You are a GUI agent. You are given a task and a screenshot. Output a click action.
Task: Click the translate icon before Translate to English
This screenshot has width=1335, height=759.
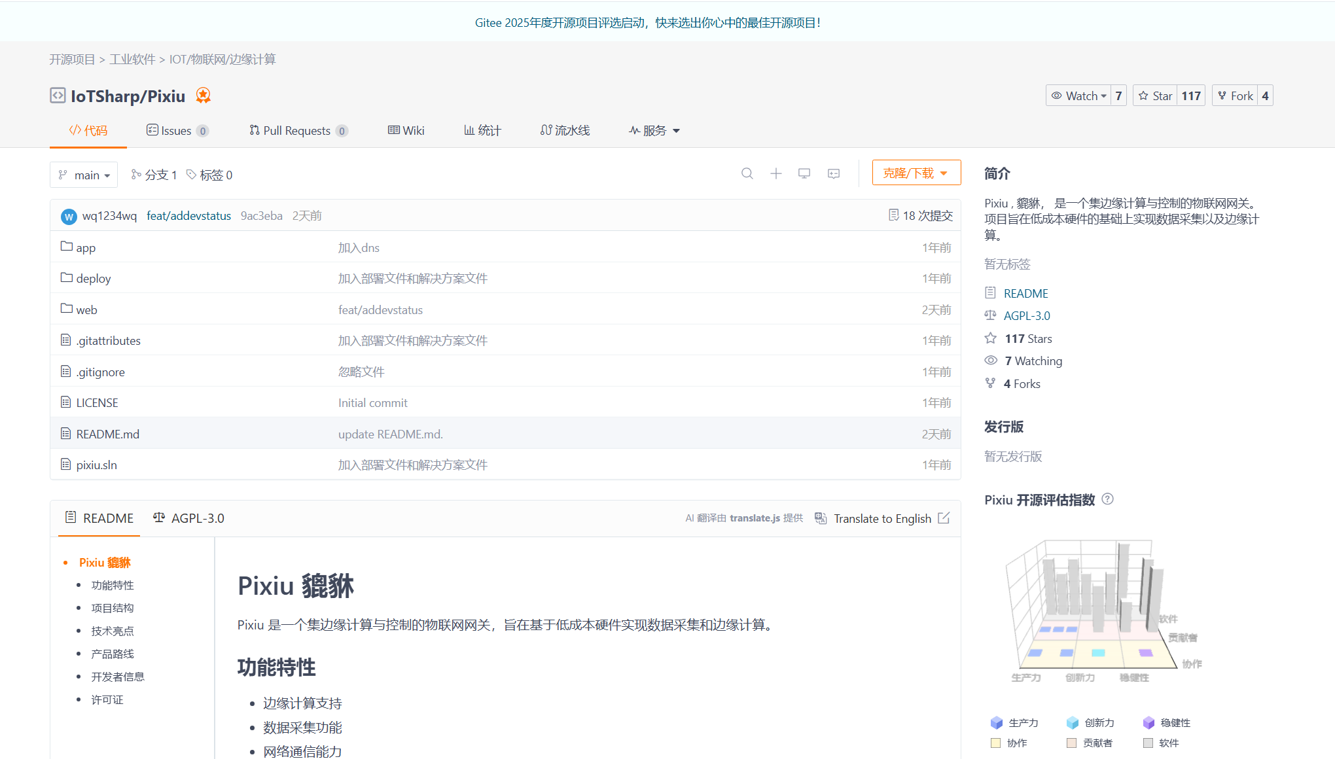pyautogui.click(x=820, y=518)
